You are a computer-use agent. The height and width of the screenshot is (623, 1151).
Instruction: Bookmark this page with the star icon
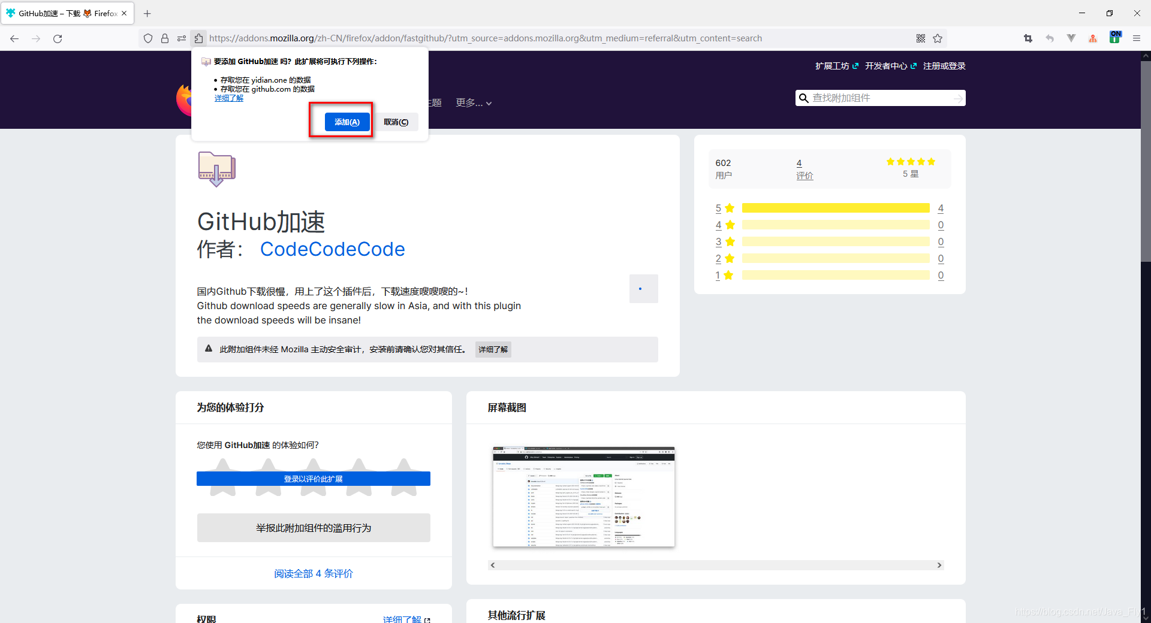coord(938,38)
